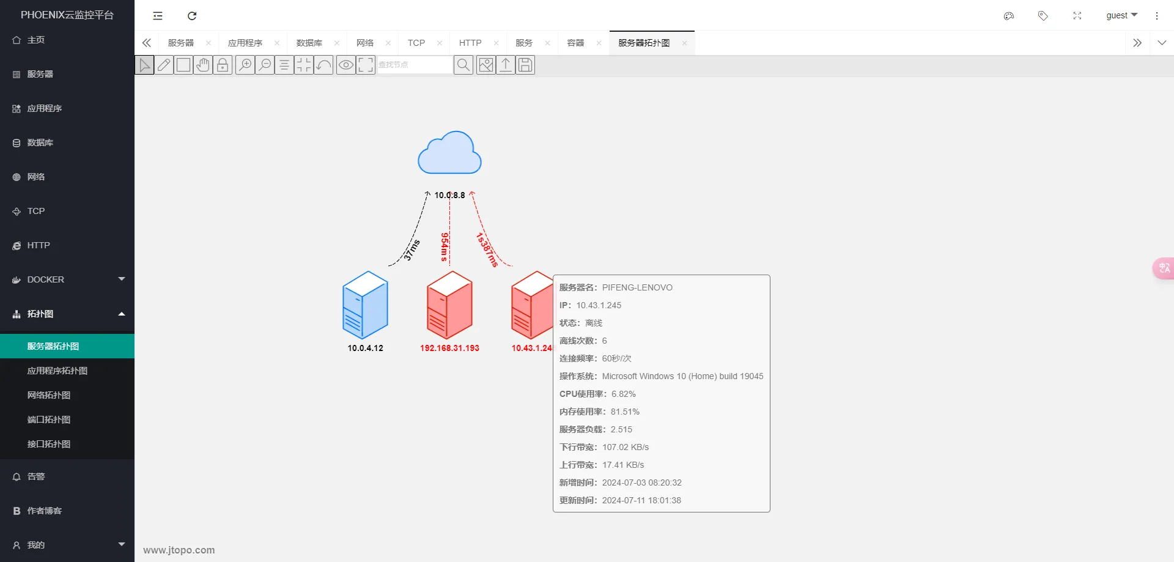1174x562 pixels.
Task: Open the theme palette icon
Action: [x=1009, y=16]
